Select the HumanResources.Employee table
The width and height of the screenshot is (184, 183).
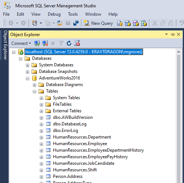(80, 144)
